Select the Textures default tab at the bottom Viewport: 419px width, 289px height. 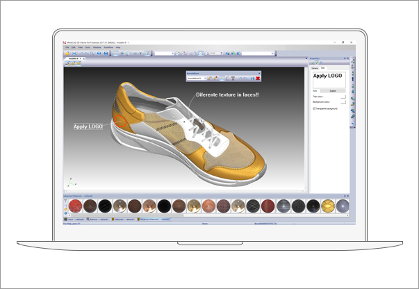click(x=97, y=220)
